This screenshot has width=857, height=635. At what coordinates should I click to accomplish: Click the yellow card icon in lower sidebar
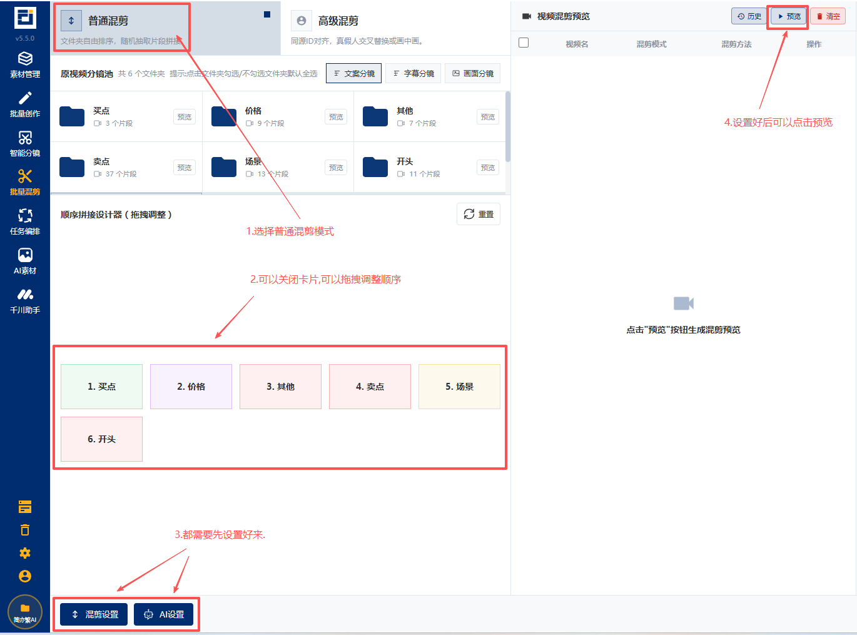coord(25,507)
